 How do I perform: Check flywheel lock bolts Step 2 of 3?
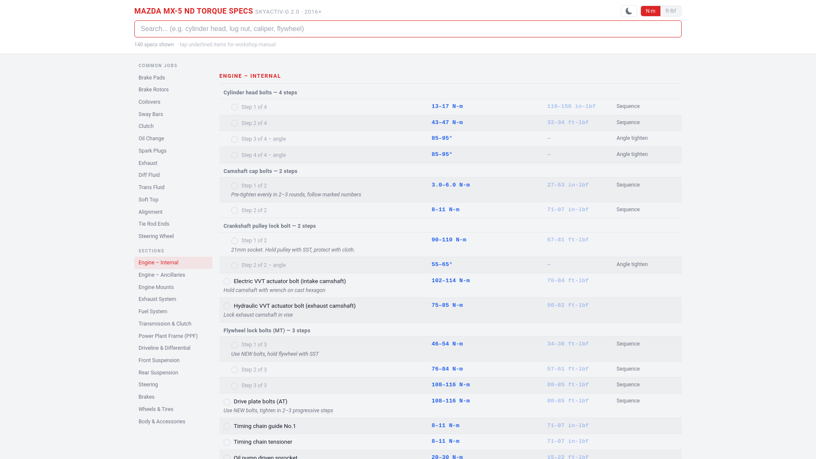coord(235,370)
